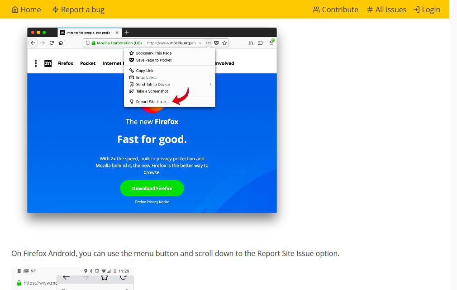Click the 'Fast for good.' headline
Image resolution: width=457 pixels, height=290 pixels.
point(152,139)
